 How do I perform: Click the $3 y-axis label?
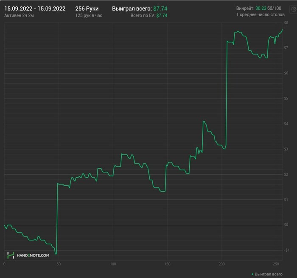[286, 149]
